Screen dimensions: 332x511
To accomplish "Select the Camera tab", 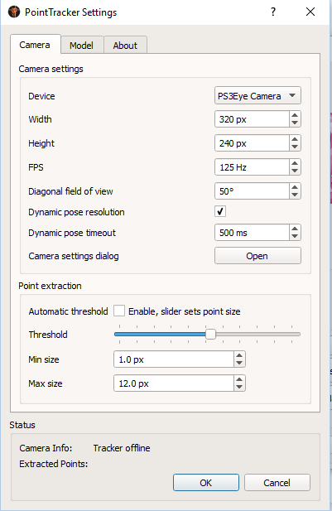I will pos(35,45).
